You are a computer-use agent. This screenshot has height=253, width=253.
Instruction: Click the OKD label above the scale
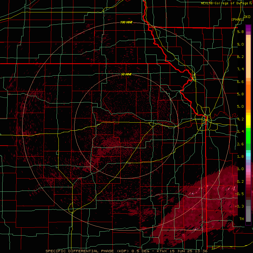click(x=247, y=17)
